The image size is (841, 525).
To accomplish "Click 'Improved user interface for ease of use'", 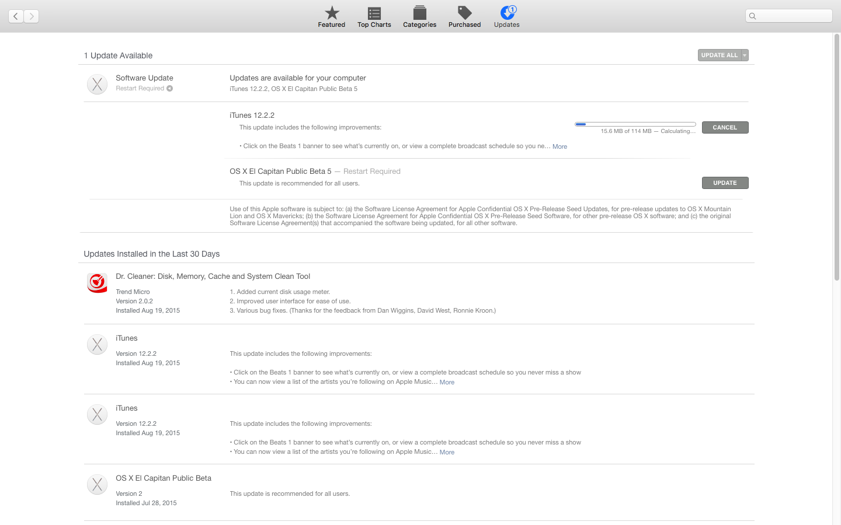I will tap(290, 302).
